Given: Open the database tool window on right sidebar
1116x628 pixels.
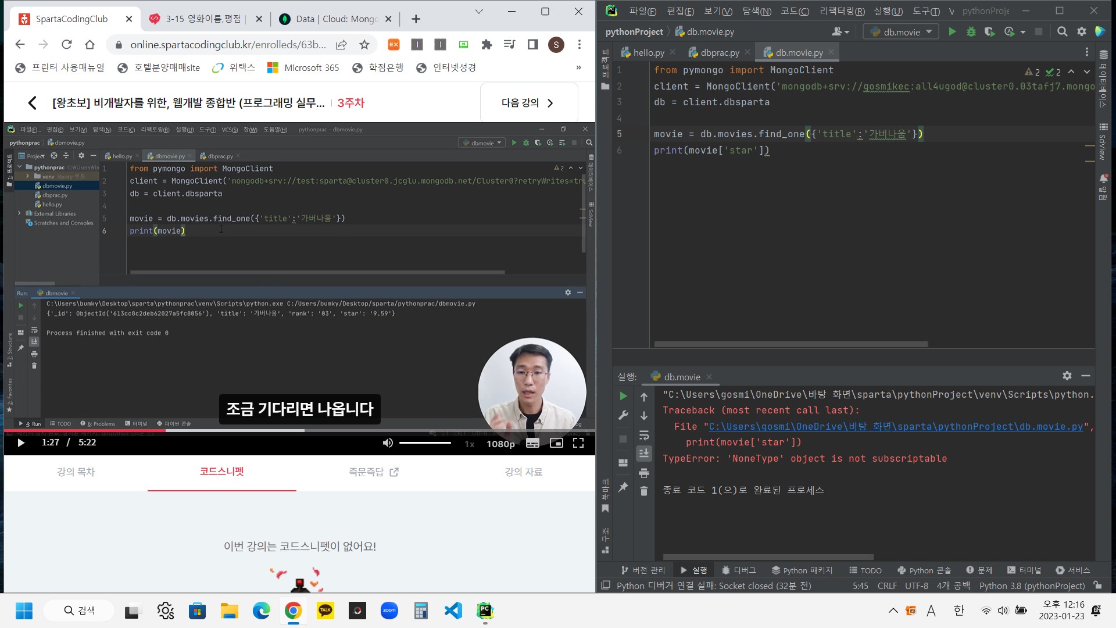Looking at the screenshot, I should point(1103,78).
